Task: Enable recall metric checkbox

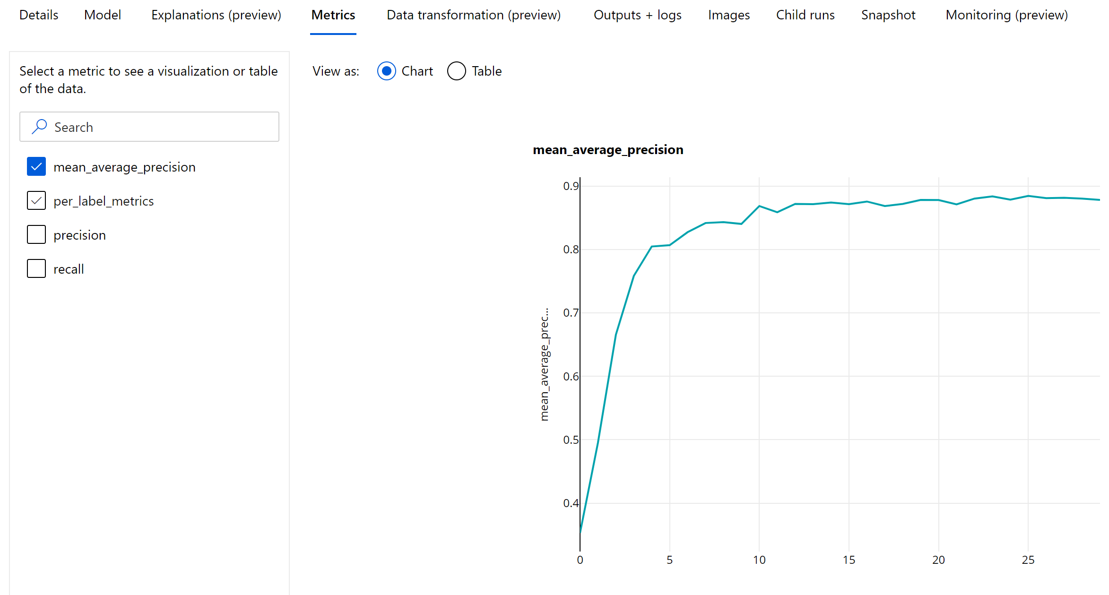Action: pos(36,268)
